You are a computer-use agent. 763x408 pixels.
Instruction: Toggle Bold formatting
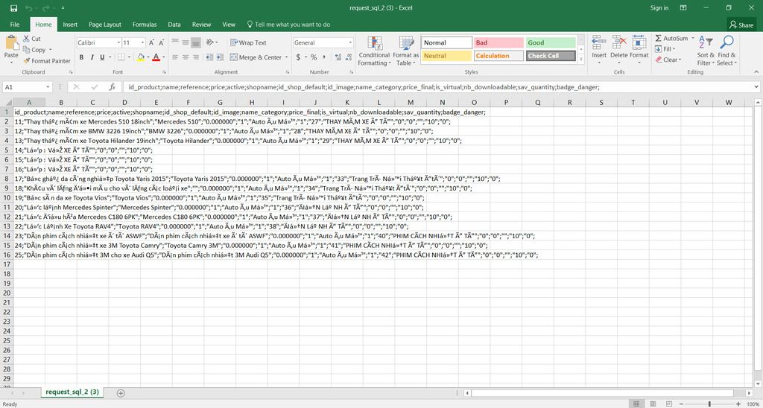81,57
